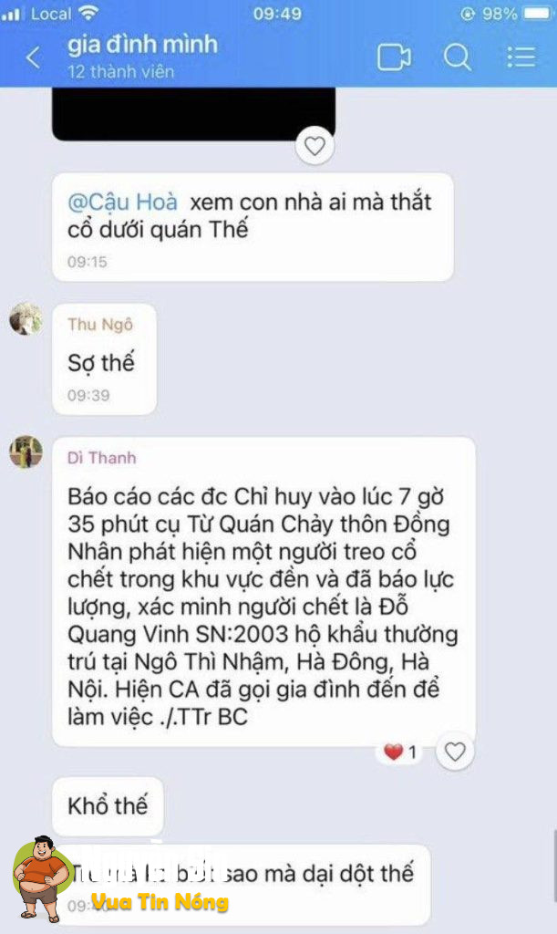Like the blacked-out image message
The width and height of the screenshot is (557, 934).
tap(315, 145)
